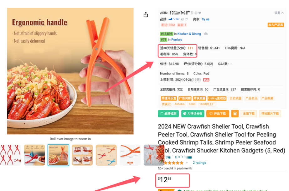Viewport: 289px width, 191px height.
Task: Select the 历史销量 tag
Action: point(235,98)
